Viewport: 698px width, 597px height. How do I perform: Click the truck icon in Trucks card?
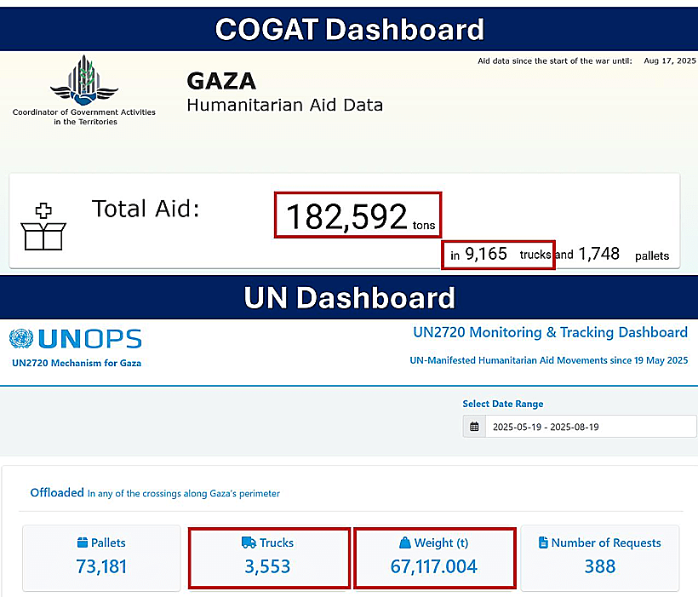pyautogui.click(x=249, y=542)
